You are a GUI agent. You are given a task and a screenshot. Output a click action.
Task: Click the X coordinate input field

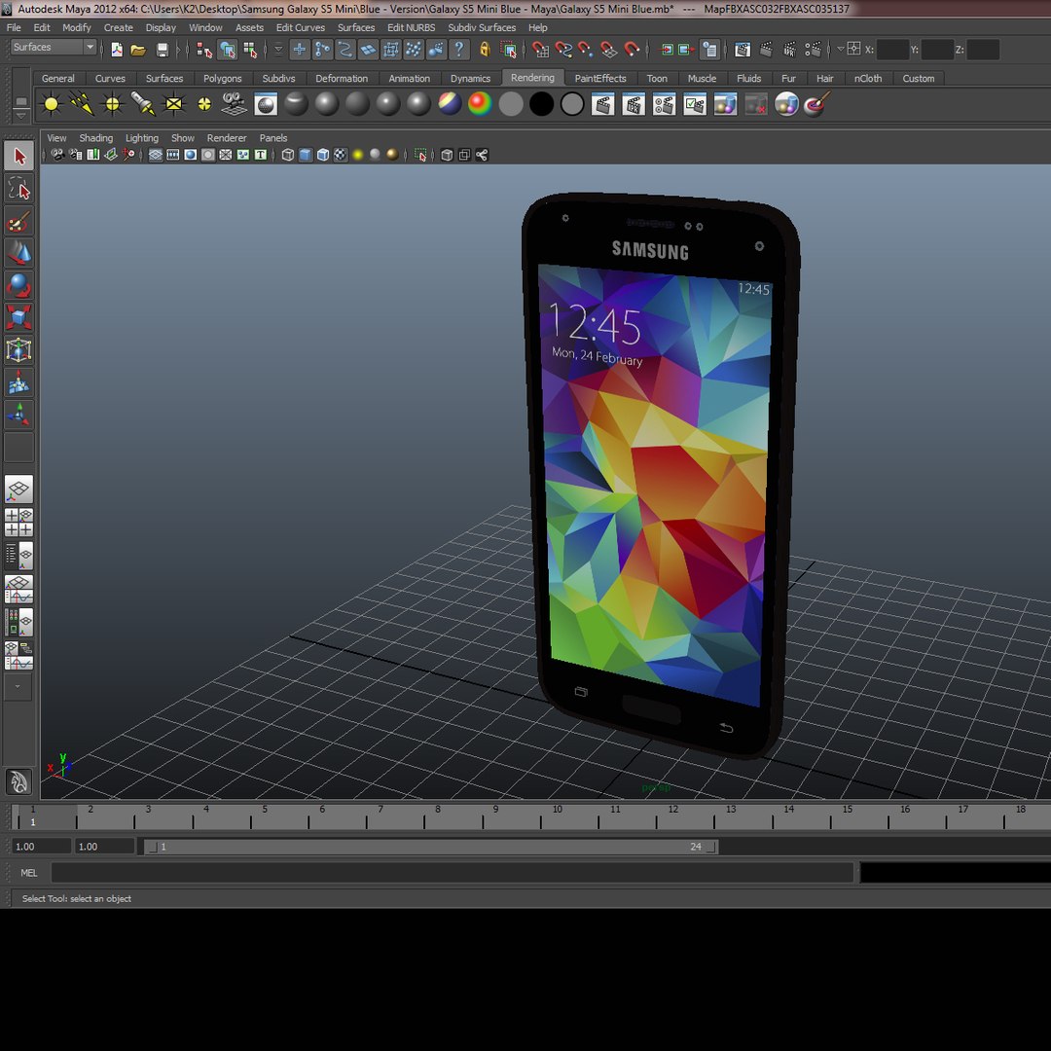(892, 50)
